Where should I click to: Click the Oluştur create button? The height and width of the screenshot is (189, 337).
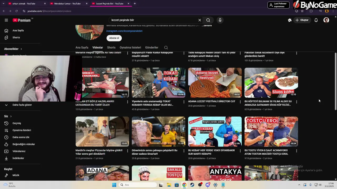302,20
